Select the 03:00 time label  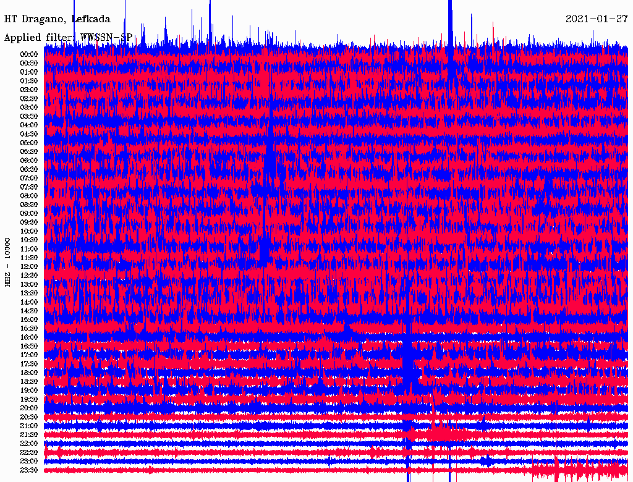coord(29,108)
